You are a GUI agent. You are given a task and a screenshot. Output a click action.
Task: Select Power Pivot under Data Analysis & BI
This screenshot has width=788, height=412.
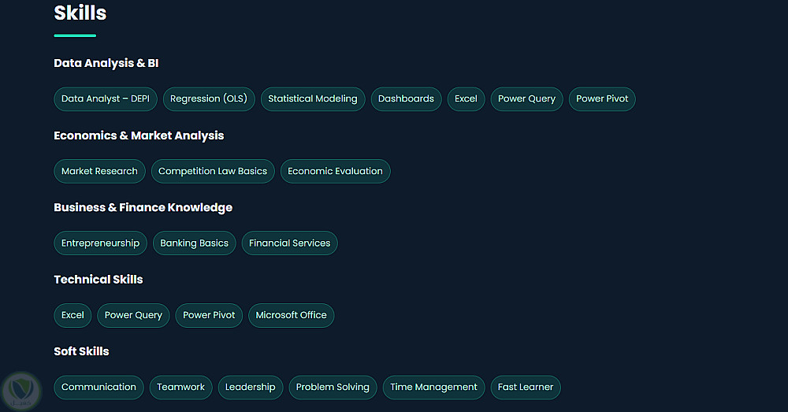coord(602,99)
